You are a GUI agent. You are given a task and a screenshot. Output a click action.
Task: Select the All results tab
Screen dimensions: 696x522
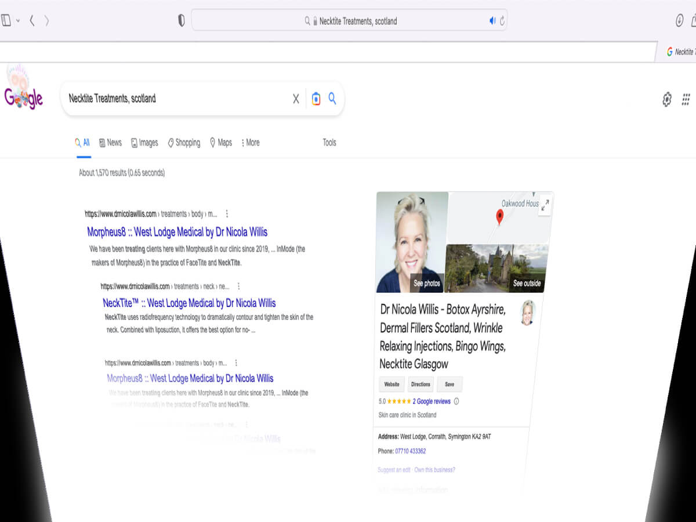[x=82, y=142]
